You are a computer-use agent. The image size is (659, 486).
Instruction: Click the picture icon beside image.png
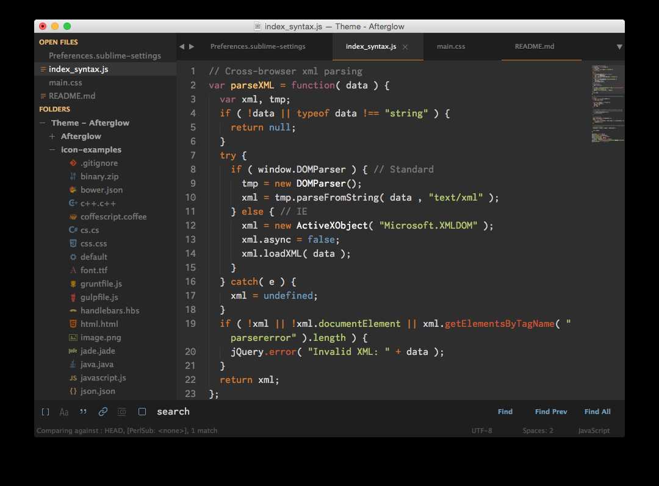point(73,337)
